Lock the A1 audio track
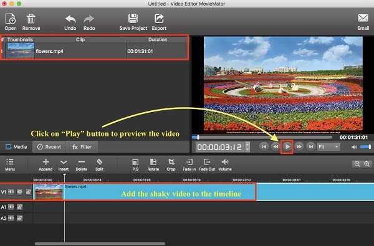 (x=20, y=207)
